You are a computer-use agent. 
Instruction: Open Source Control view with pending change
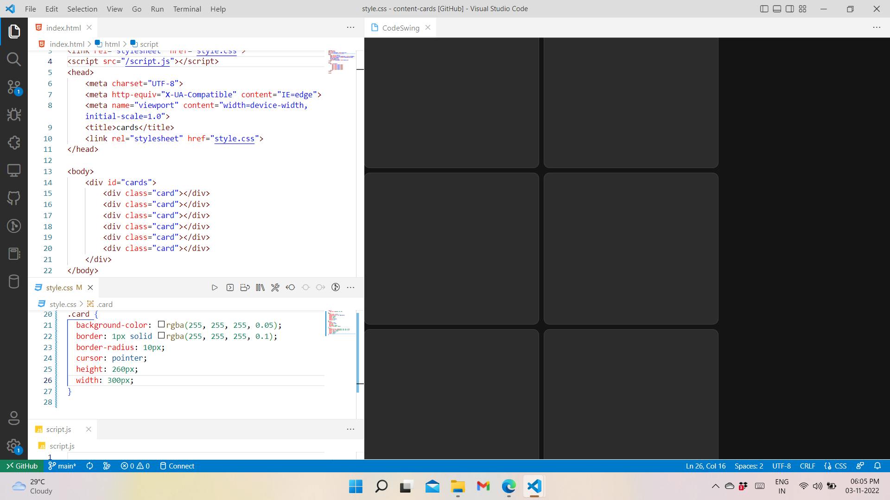[x=14, y=87]
